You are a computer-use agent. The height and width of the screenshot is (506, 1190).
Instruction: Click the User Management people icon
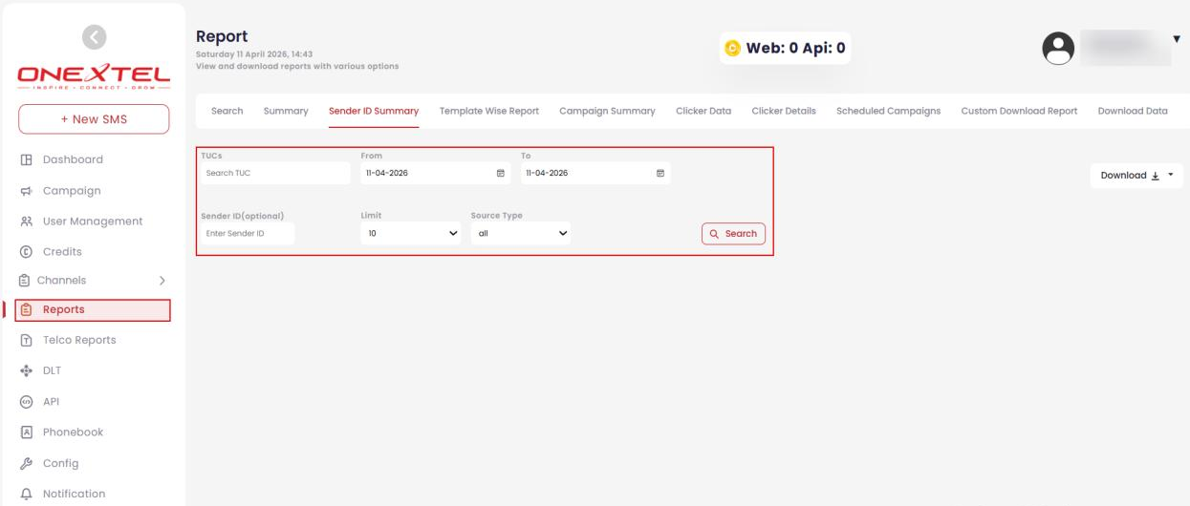click(26, 221)
